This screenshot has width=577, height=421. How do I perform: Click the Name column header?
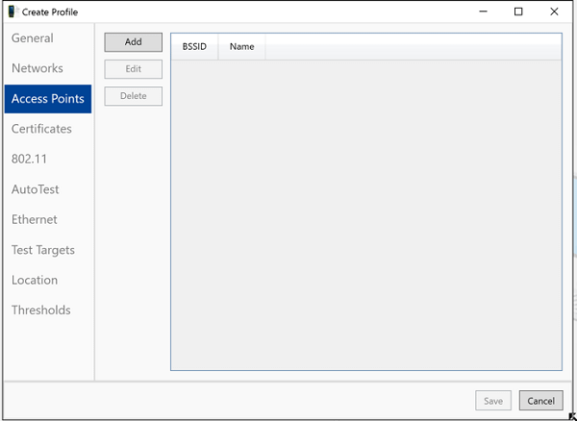(x=241, y=47)
